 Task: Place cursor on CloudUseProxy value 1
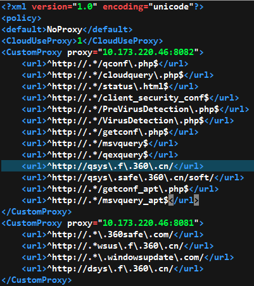click(80, 41)
